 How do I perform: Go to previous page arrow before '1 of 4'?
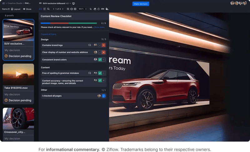(x=53, y=9)
